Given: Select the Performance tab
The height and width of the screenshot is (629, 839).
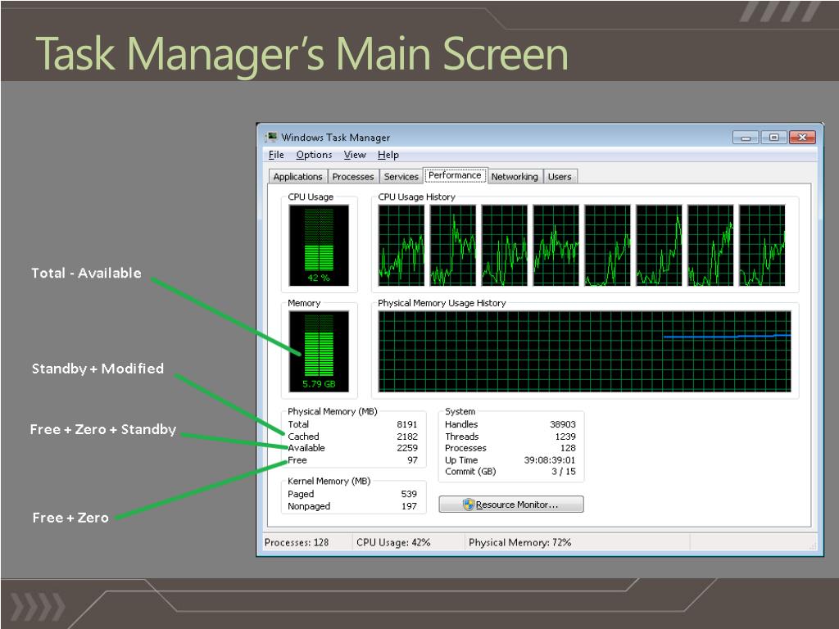Looking at the screenshot, I should tap(455, 175).
